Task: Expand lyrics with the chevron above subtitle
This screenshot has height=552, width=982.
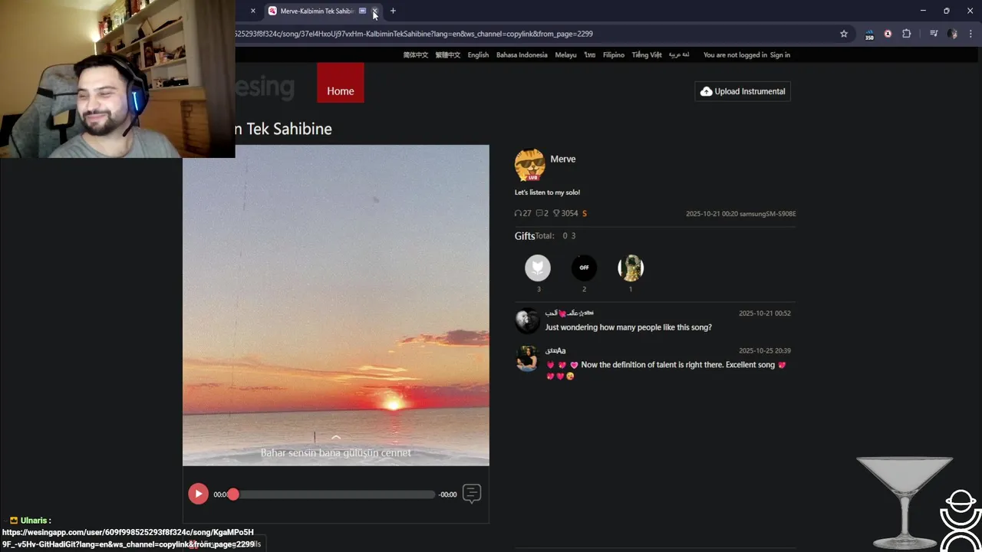Action: (x=335, y=438)
